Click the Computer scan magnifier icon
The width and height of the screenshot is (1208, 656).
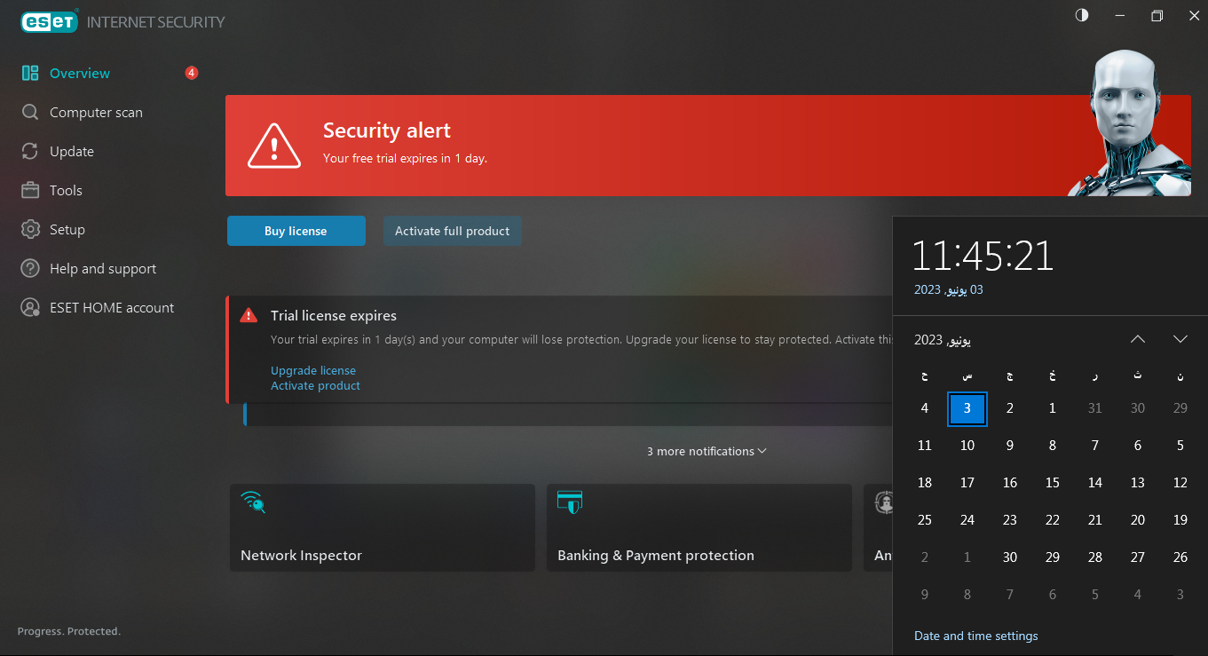[x=30, y=113]
